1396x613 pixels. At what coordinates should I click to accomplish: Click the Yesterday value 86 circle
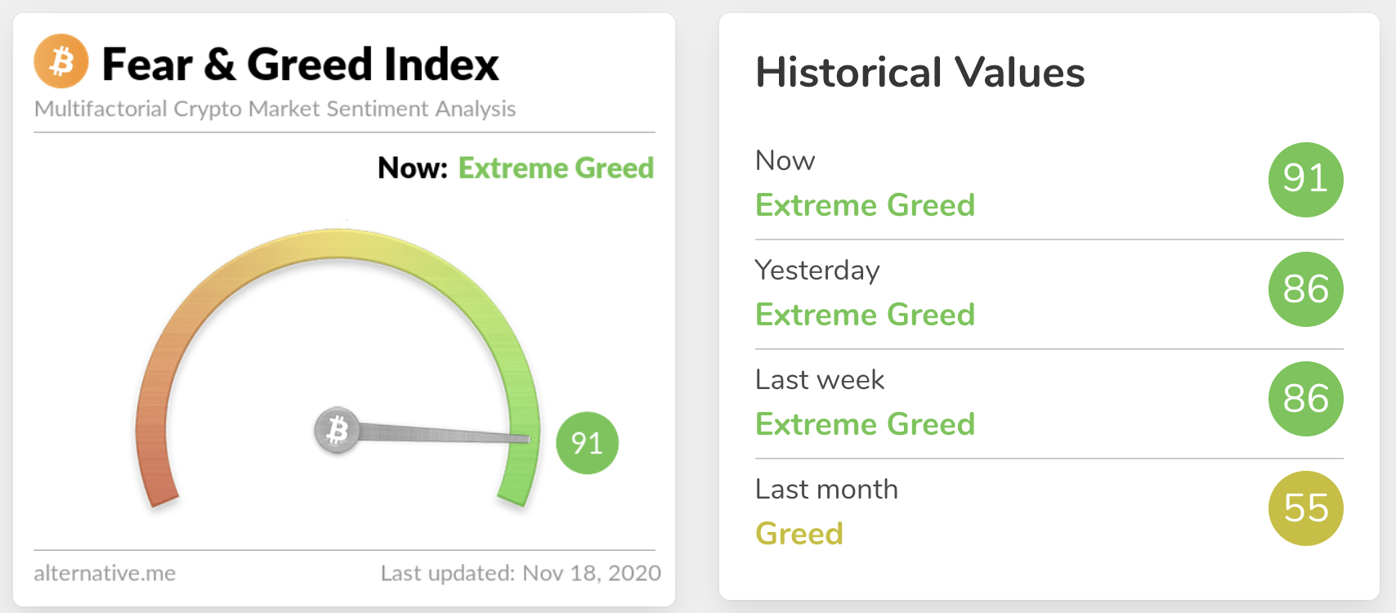(1305, 289)
